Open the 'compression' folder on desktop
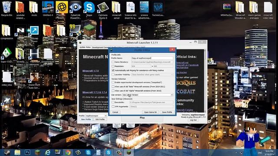 [x=7, y=32]
